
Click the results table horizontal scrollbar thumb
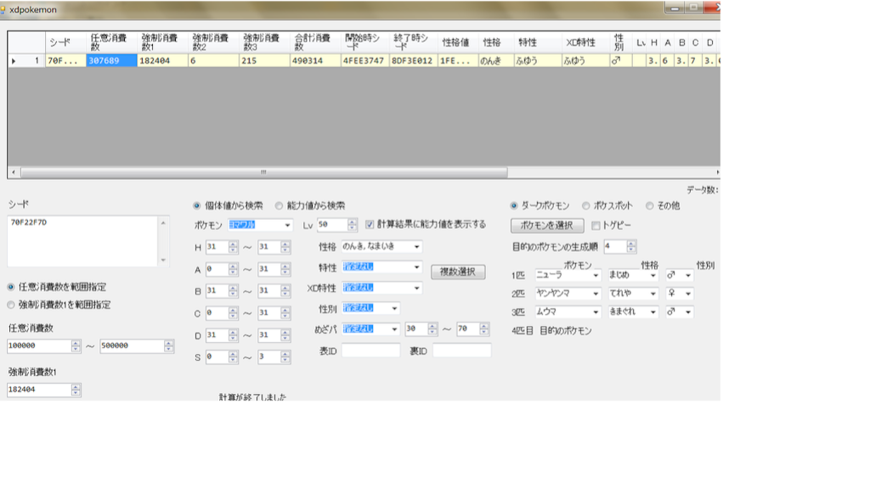point(263,172)
